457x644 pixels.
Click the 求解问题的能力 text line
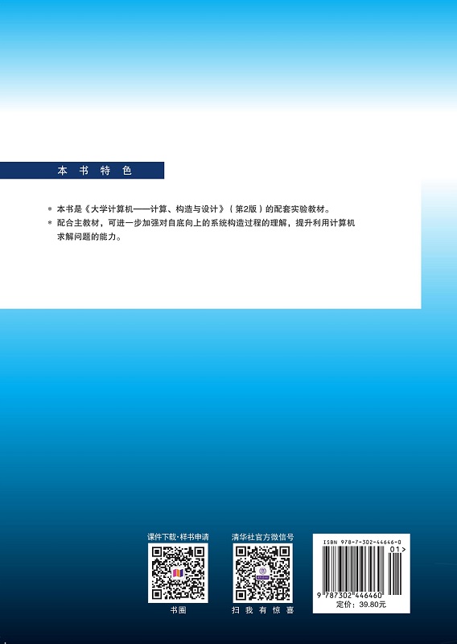pos(89,237)
